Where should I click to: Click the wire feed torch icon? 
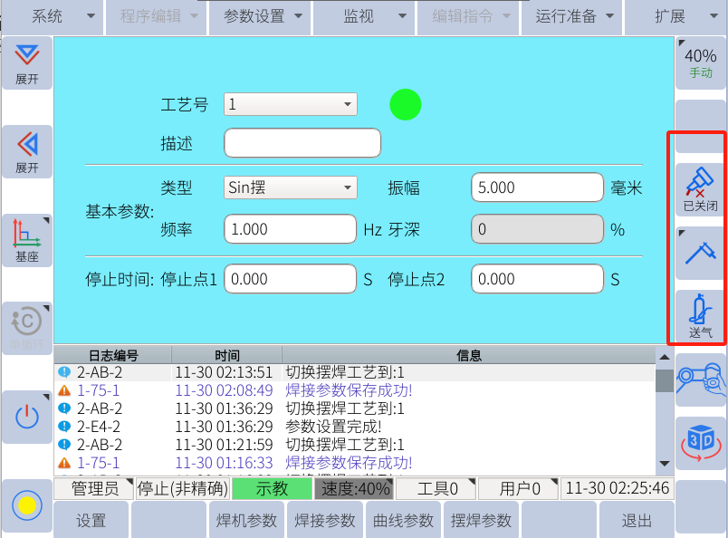700,251
